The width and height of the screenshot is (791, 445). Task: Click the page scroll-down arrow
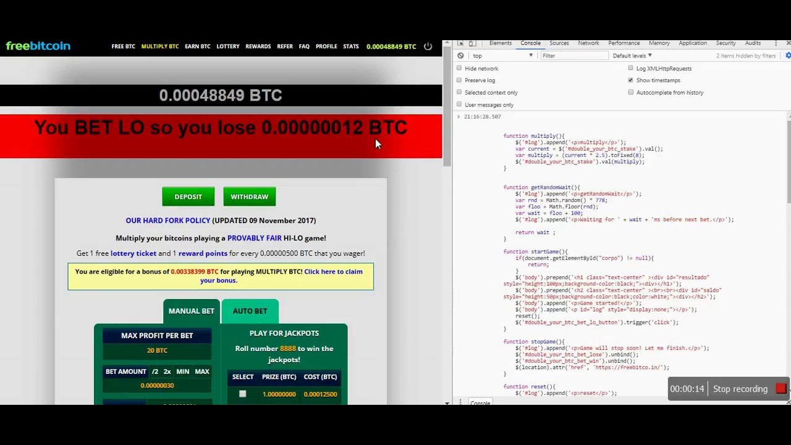click(447, 403)
